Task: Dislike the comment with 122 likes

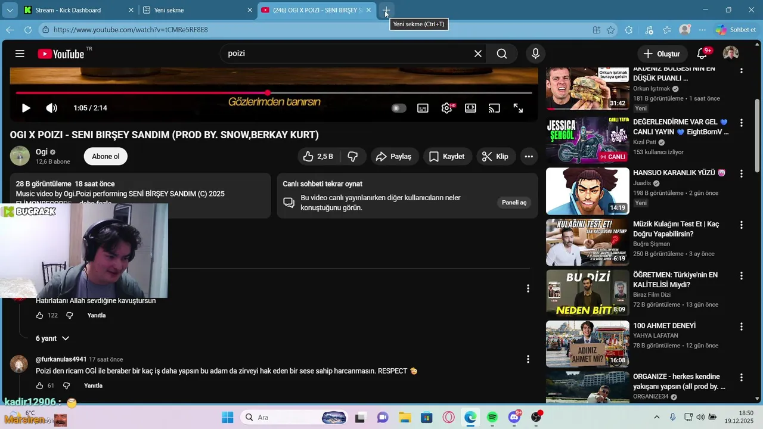Action: 70,315
